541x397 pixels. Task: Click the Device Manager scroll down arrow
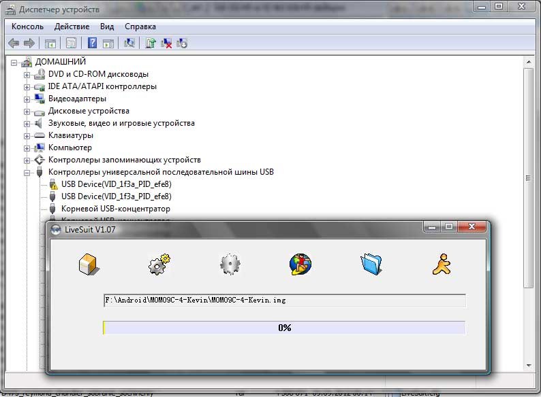click(529, 366)
